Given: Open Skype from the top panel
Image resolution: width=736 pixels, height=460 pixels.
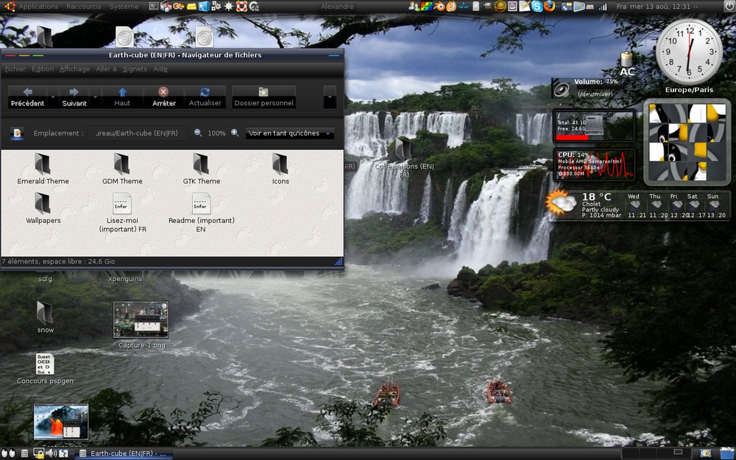Looking at the screenshot, I should 537,6.
